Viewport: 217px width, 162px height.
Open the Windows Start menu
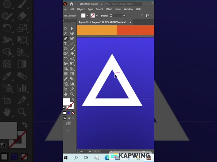[x=66, y=158]
